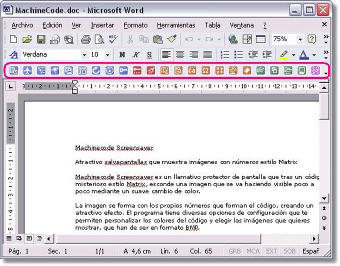This screenshot has width=340, height=266.
Task: Toggle underline formatting (S button)
Action: [149, 54]
